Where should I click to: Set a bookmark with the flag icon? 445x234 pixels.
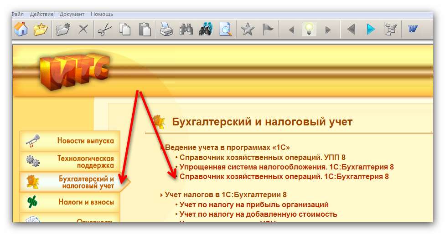click(x=267, y=29)
